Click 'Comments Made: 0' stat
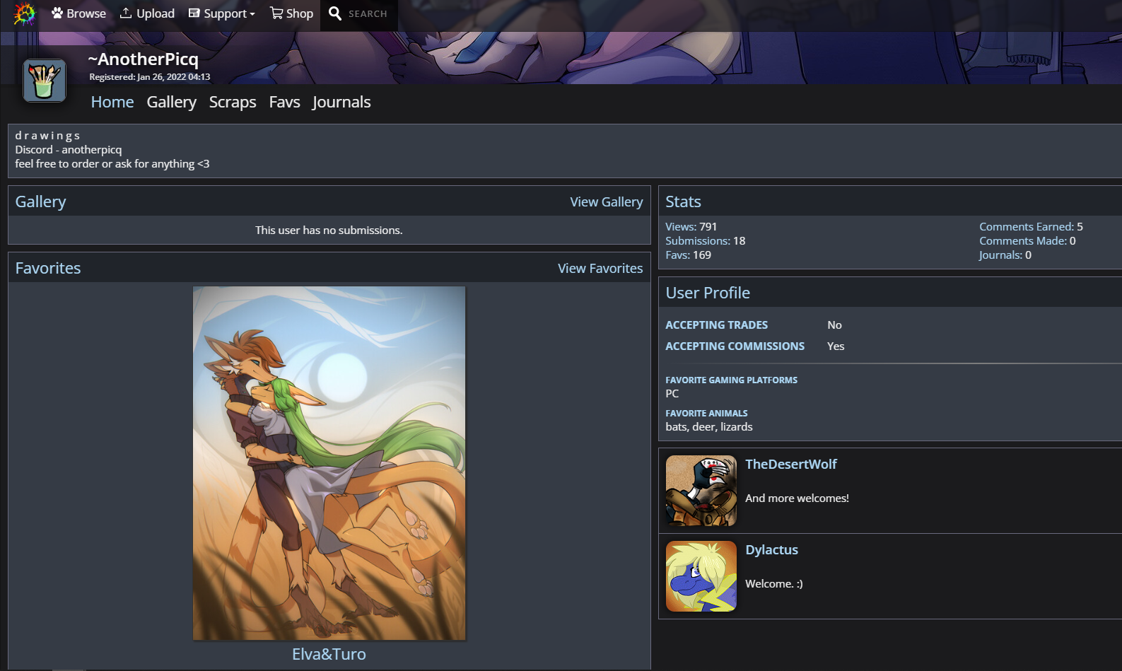This screenshot has width=1122, height=671. coord(1027,240)
